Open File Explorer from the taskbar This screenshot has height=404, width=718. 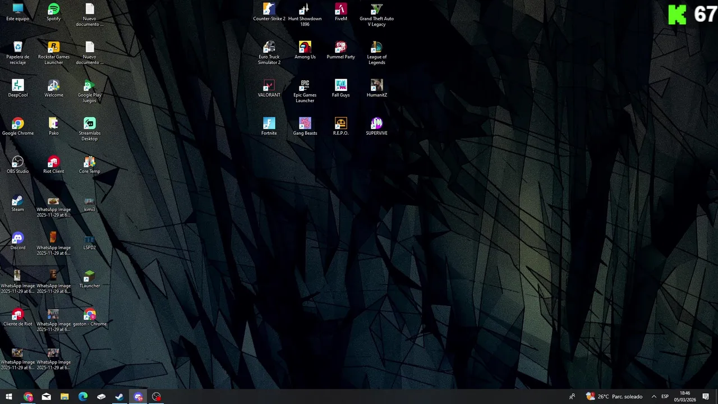point(65,397)
